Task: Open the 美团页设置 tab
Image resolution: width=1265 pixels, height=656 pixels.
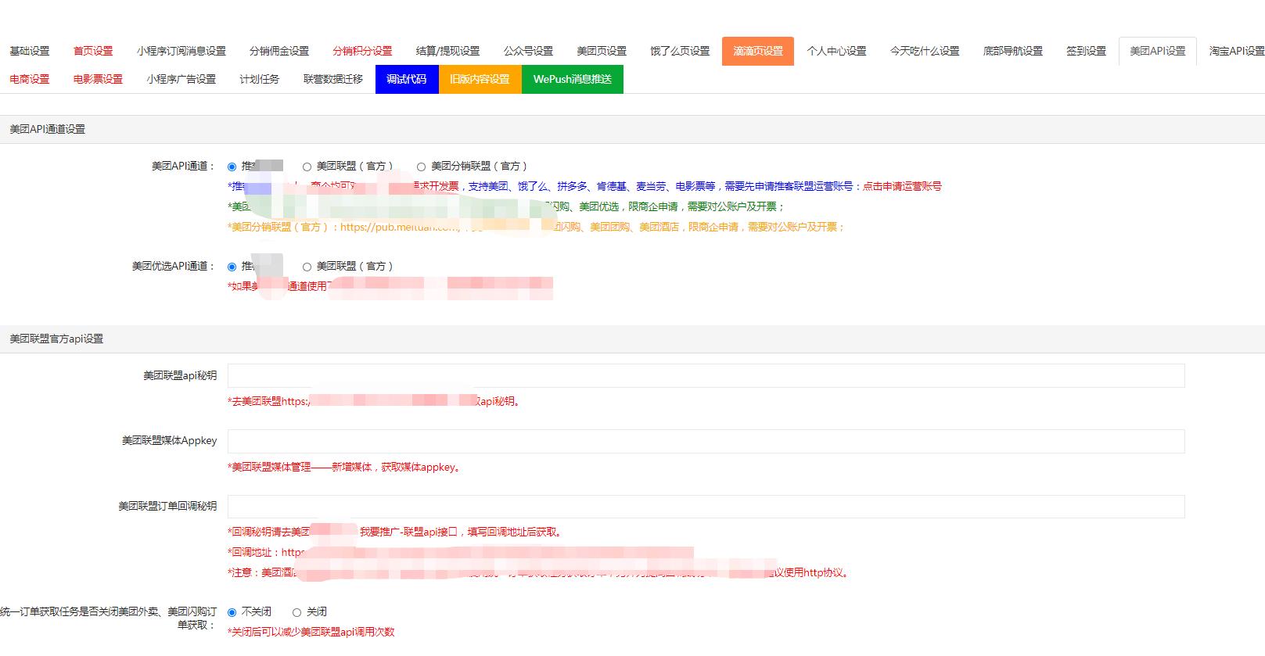Action: [x=602, y=51]
